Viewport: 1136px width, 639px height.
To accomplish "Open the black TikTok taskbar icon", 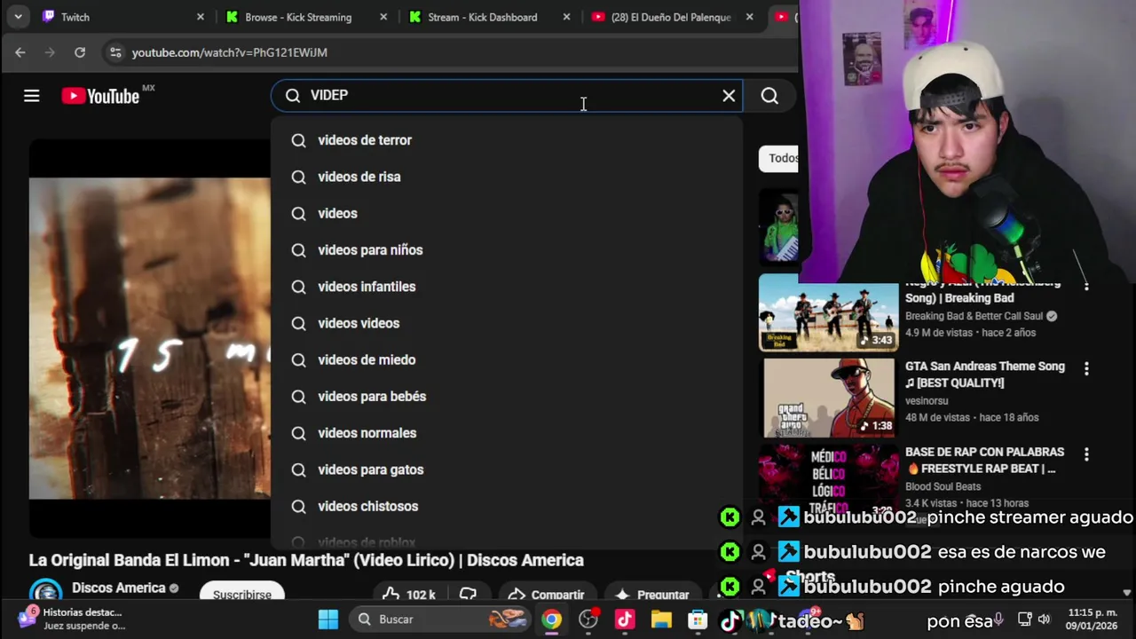I will (x=730, y=619).
